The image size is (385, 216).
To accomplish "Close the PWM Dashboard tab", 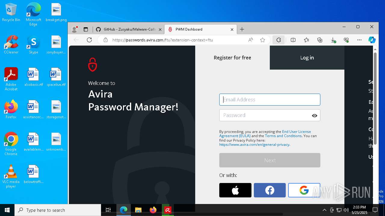I will click(x=232, y=29).
